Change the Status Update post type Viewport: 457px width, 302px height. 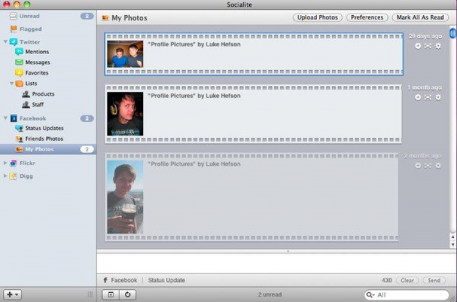tap(166, 280)
